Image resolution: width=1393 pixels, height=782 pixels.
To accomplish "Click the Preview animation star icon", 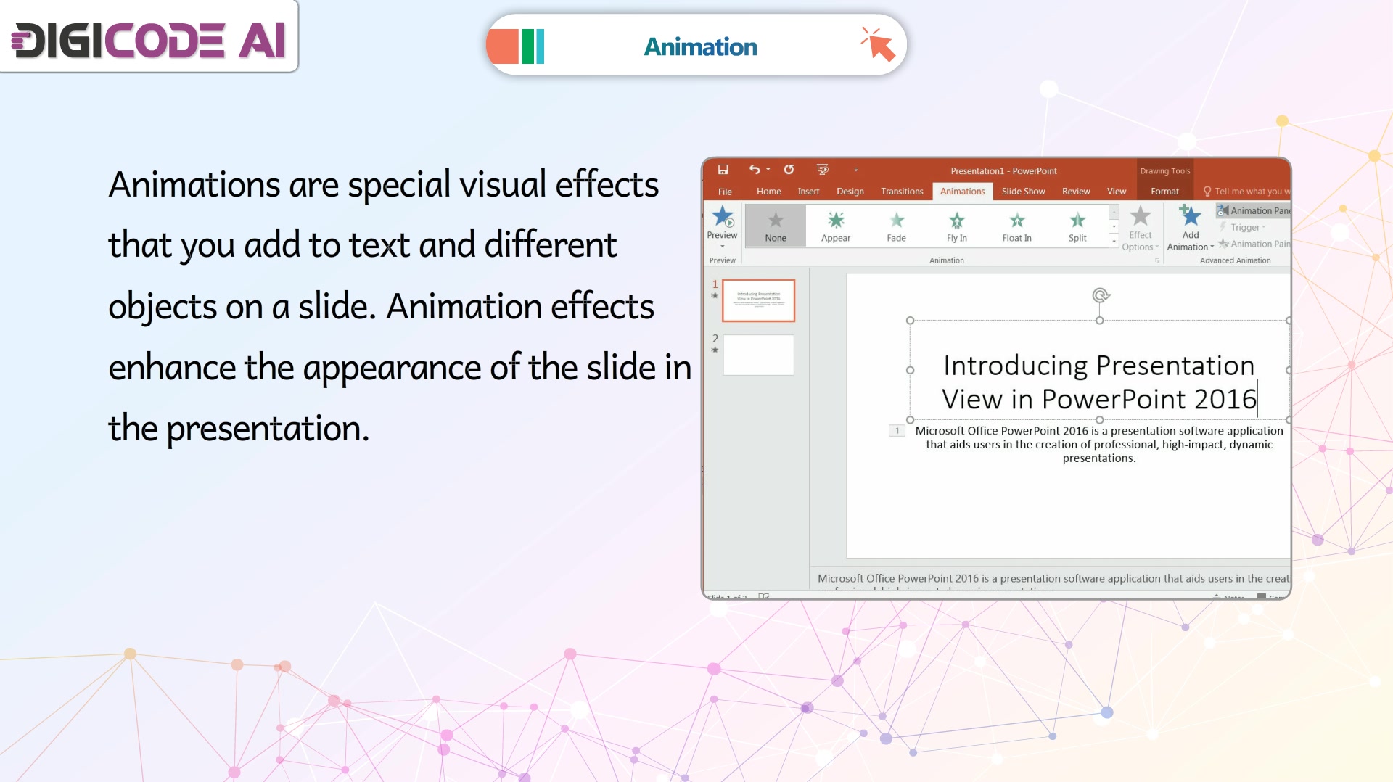I will [x=723, y=216].
